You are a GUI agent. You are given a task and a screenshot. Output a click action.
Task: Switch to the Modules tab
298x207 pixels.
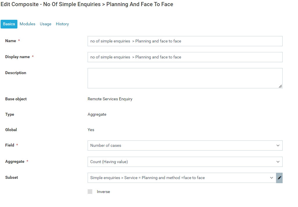27,24
